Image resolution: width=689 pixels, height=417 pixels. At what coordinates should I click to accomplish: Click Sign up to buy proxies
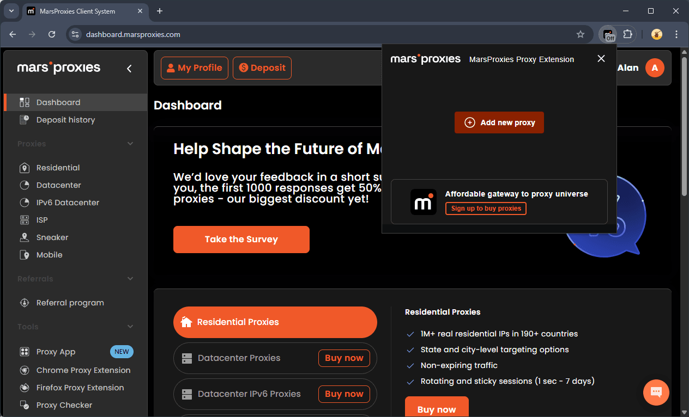coord(486,208)
